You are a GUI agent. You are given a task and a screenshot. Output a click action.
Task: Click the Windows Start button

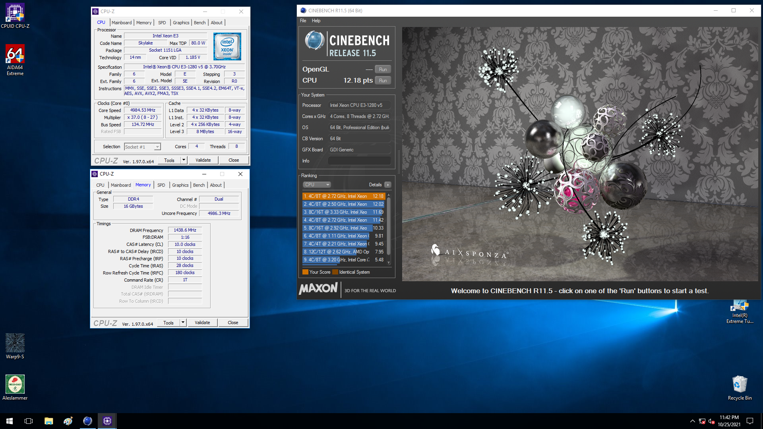coord(10,421)
